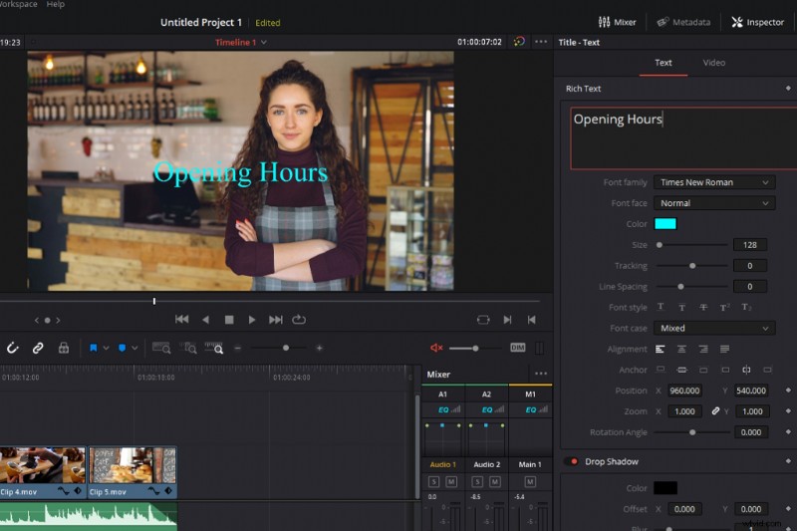This screenshot has height=531, width=797.
Task: Click the Size value field 128
Action: 750,245
